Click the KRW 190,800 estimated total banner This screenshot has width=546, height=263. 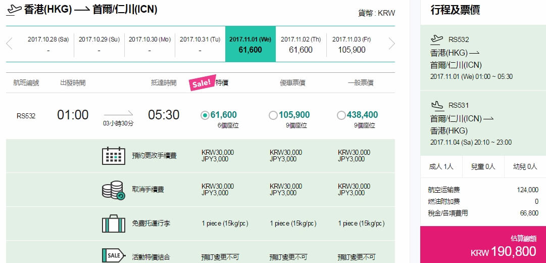(483, 244)
